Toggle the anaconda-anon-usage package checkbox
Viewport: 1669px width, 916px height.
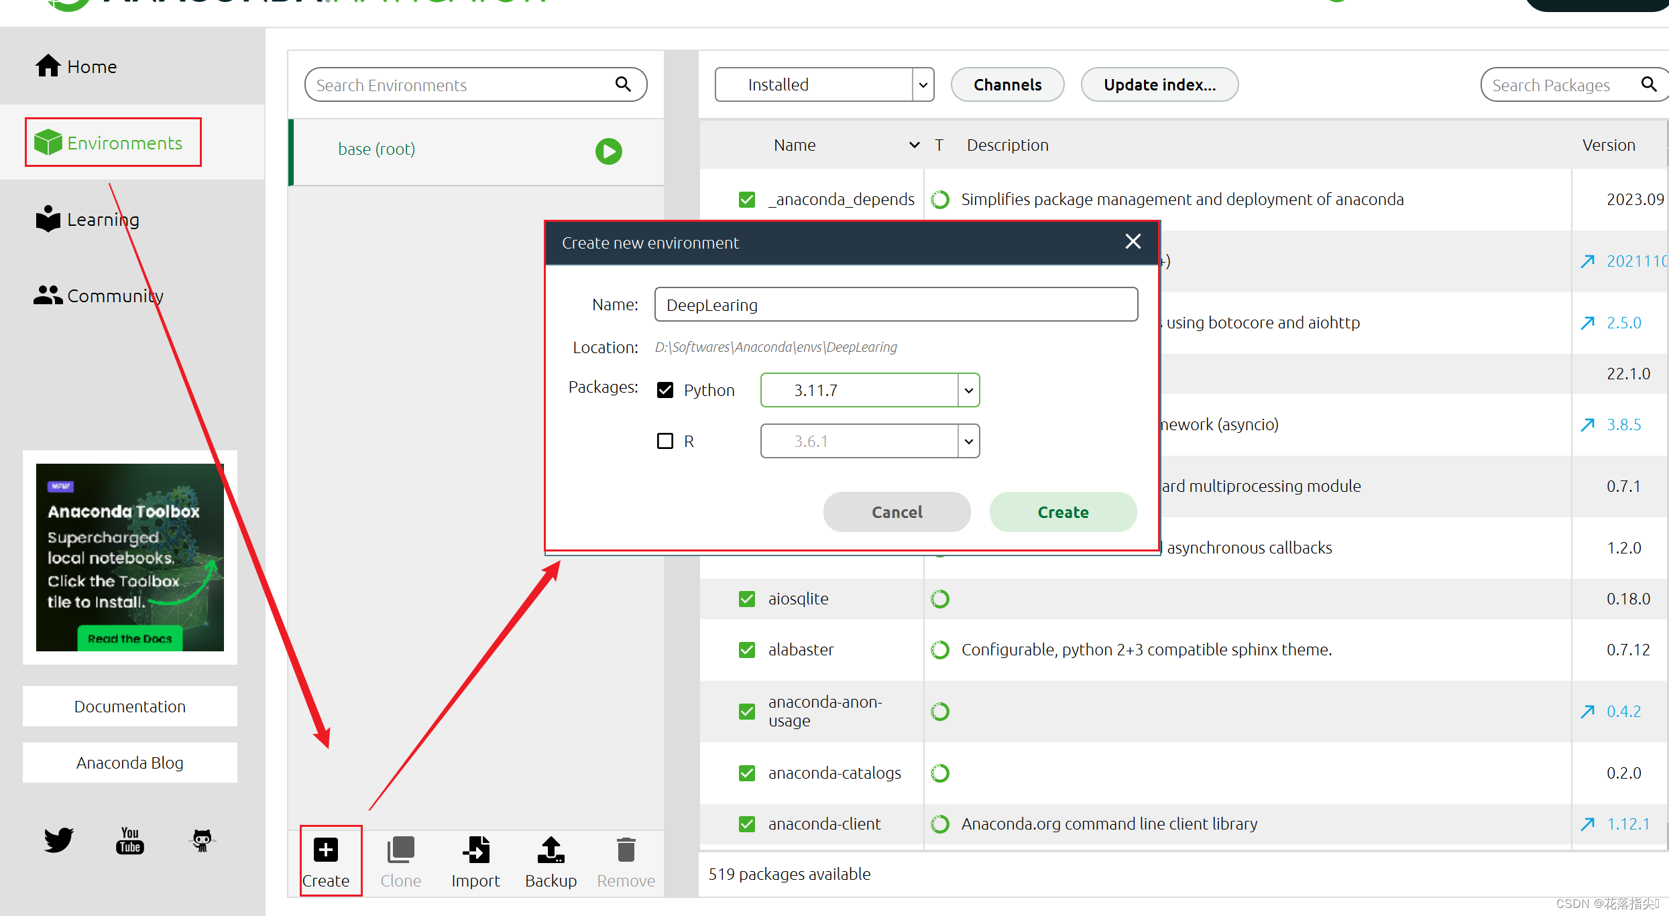(x=747, y=712)
